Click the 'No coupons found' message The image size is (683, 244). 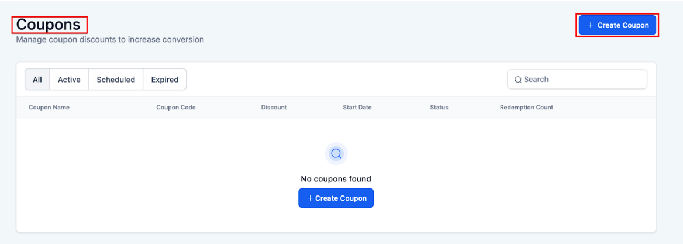[x=336, y=179]
